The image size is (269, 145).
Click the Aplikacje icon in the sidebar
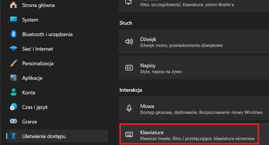(x=13, y=78)
